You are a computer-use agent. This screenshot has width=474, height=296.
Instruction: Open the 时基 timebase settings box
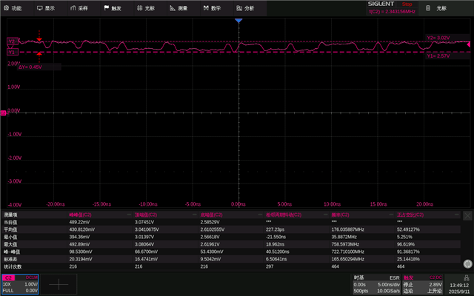(376, 284)
